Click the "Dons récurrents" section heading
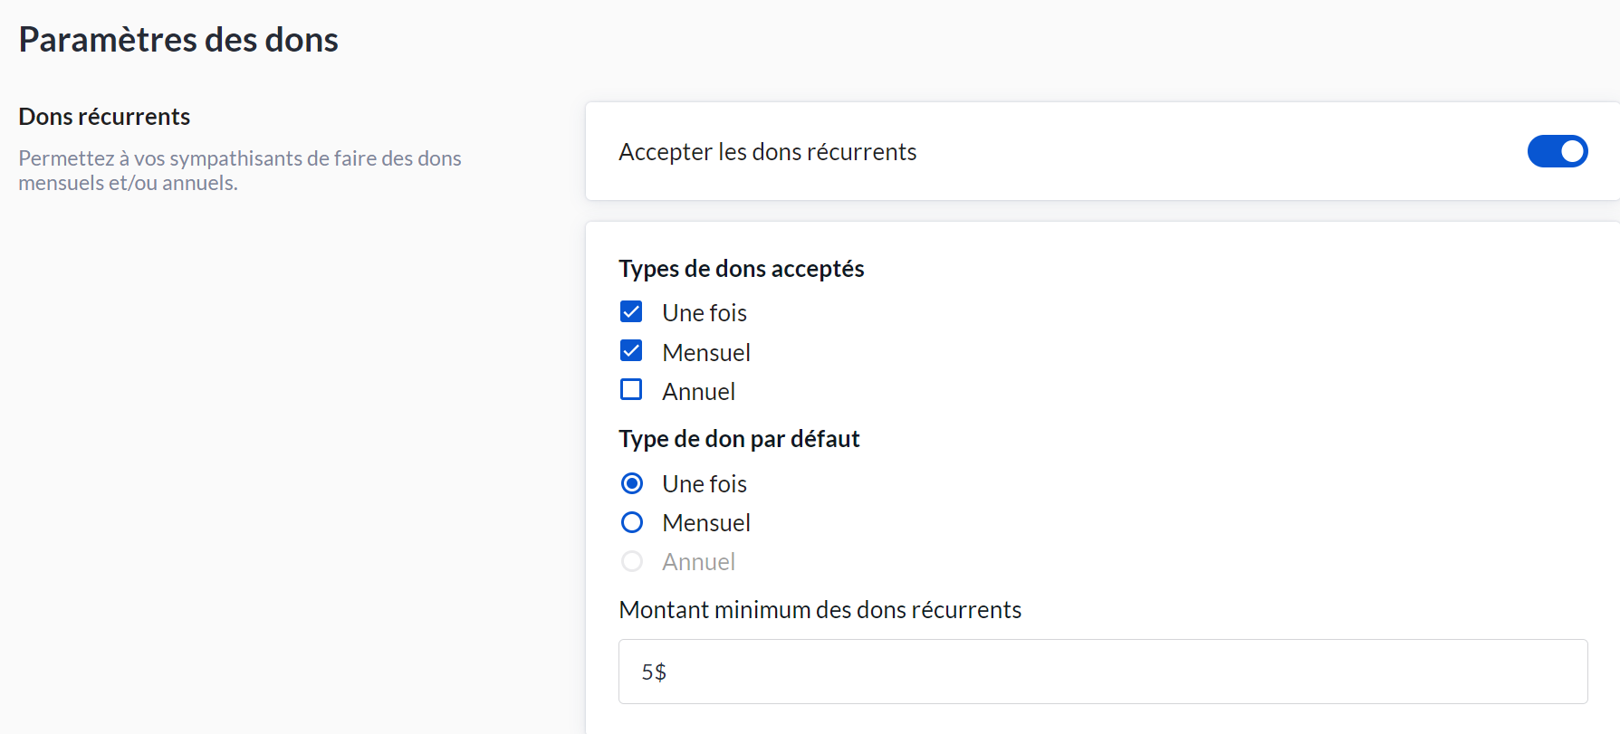This screenshot has height=734, width=1620. pos(104,117)
